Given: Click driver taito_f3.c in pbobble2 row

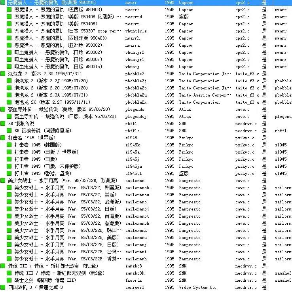Looking at the screenshot, I should click(x=247, y=74).
